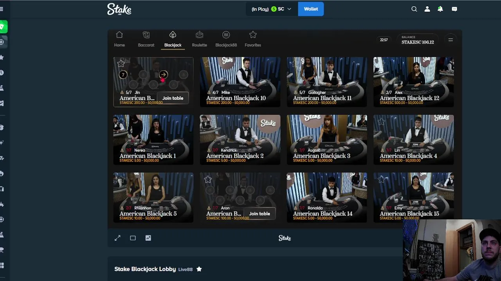Open the notifications bell

(440, 9)
